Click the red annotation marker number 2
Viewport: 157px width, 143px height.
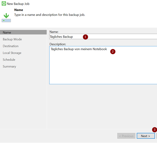point(113,52)
